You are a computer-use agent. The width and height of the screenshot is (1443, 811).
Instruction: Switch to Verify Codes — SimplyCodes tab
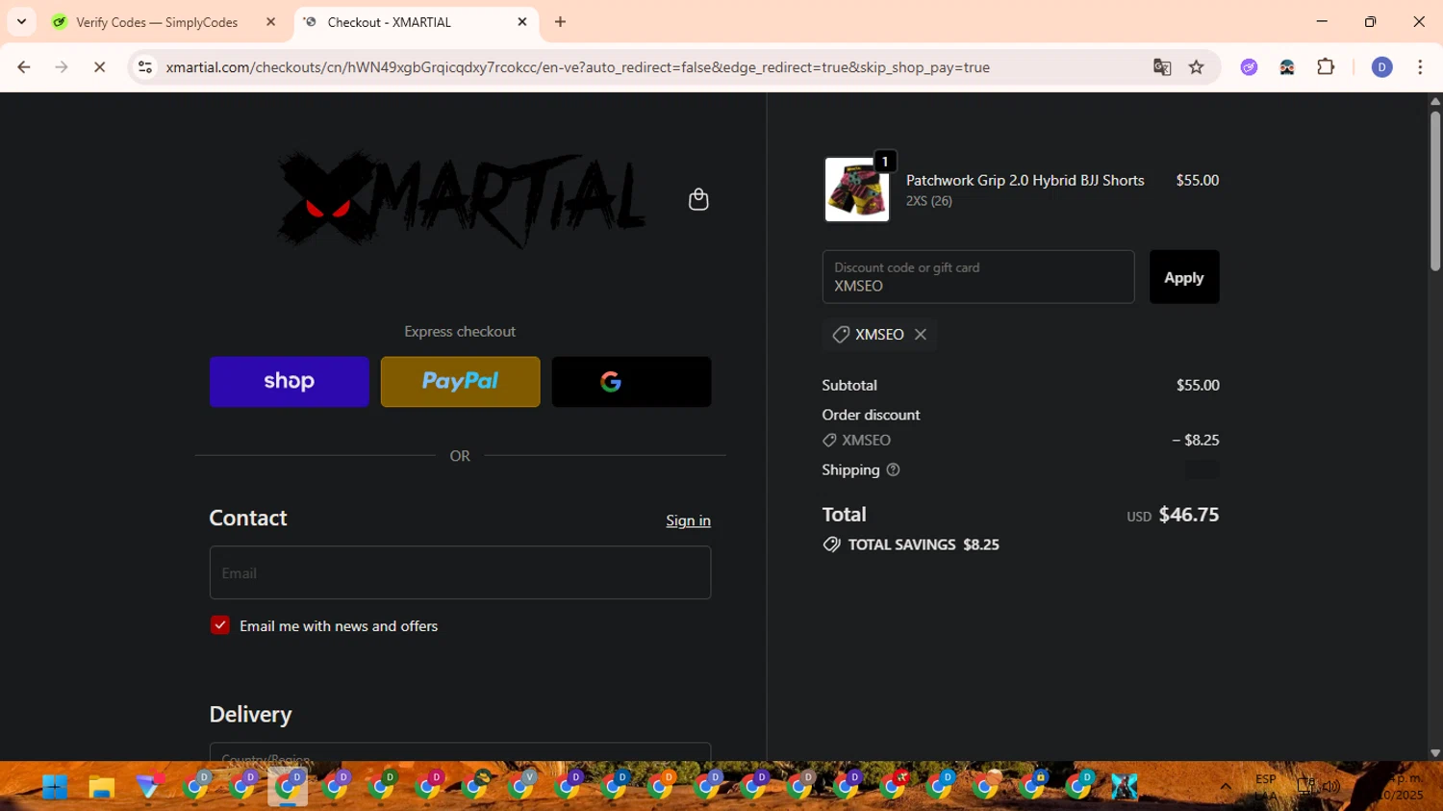(157, 22)
